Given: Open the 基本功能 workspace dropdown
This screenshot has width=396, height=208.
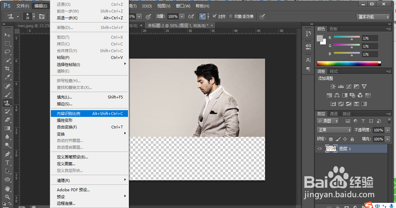Looking at the screenshot, I should pyautogui.click(x=373, y=17).
